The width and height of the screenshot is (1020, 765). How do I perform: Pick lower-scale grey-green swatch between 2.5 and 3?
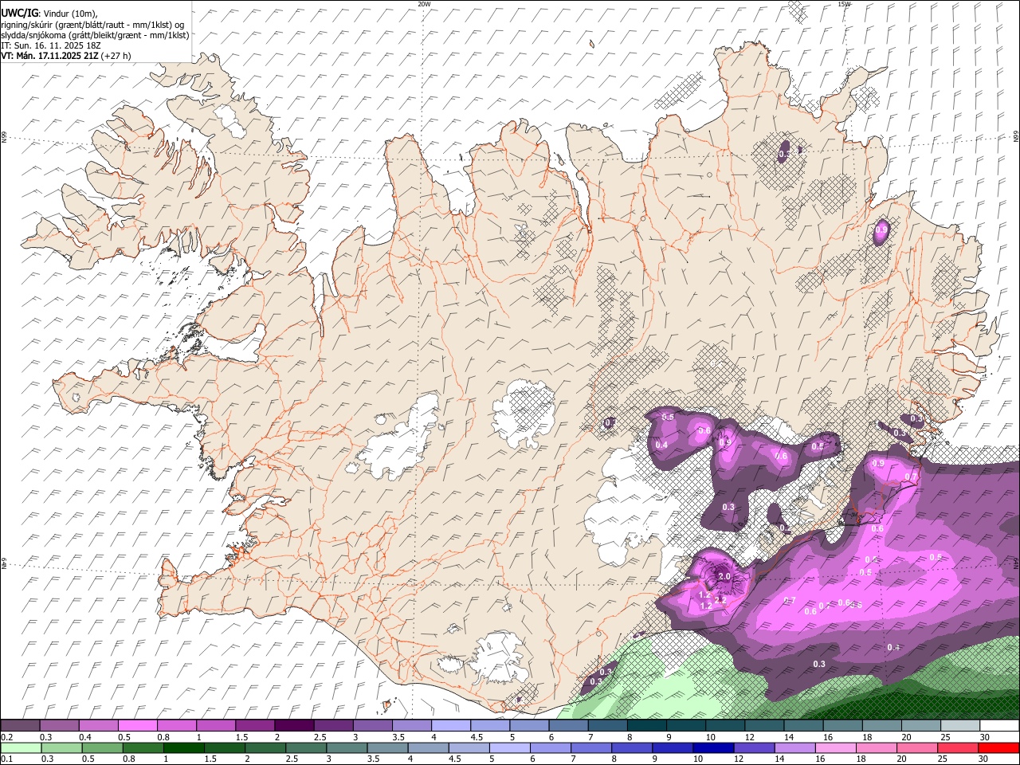(305, 747)
